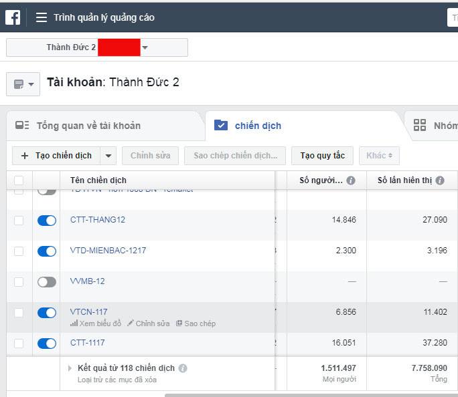Click the Facebook logo icon
458x397 pixels.
(x=13, y=17)
